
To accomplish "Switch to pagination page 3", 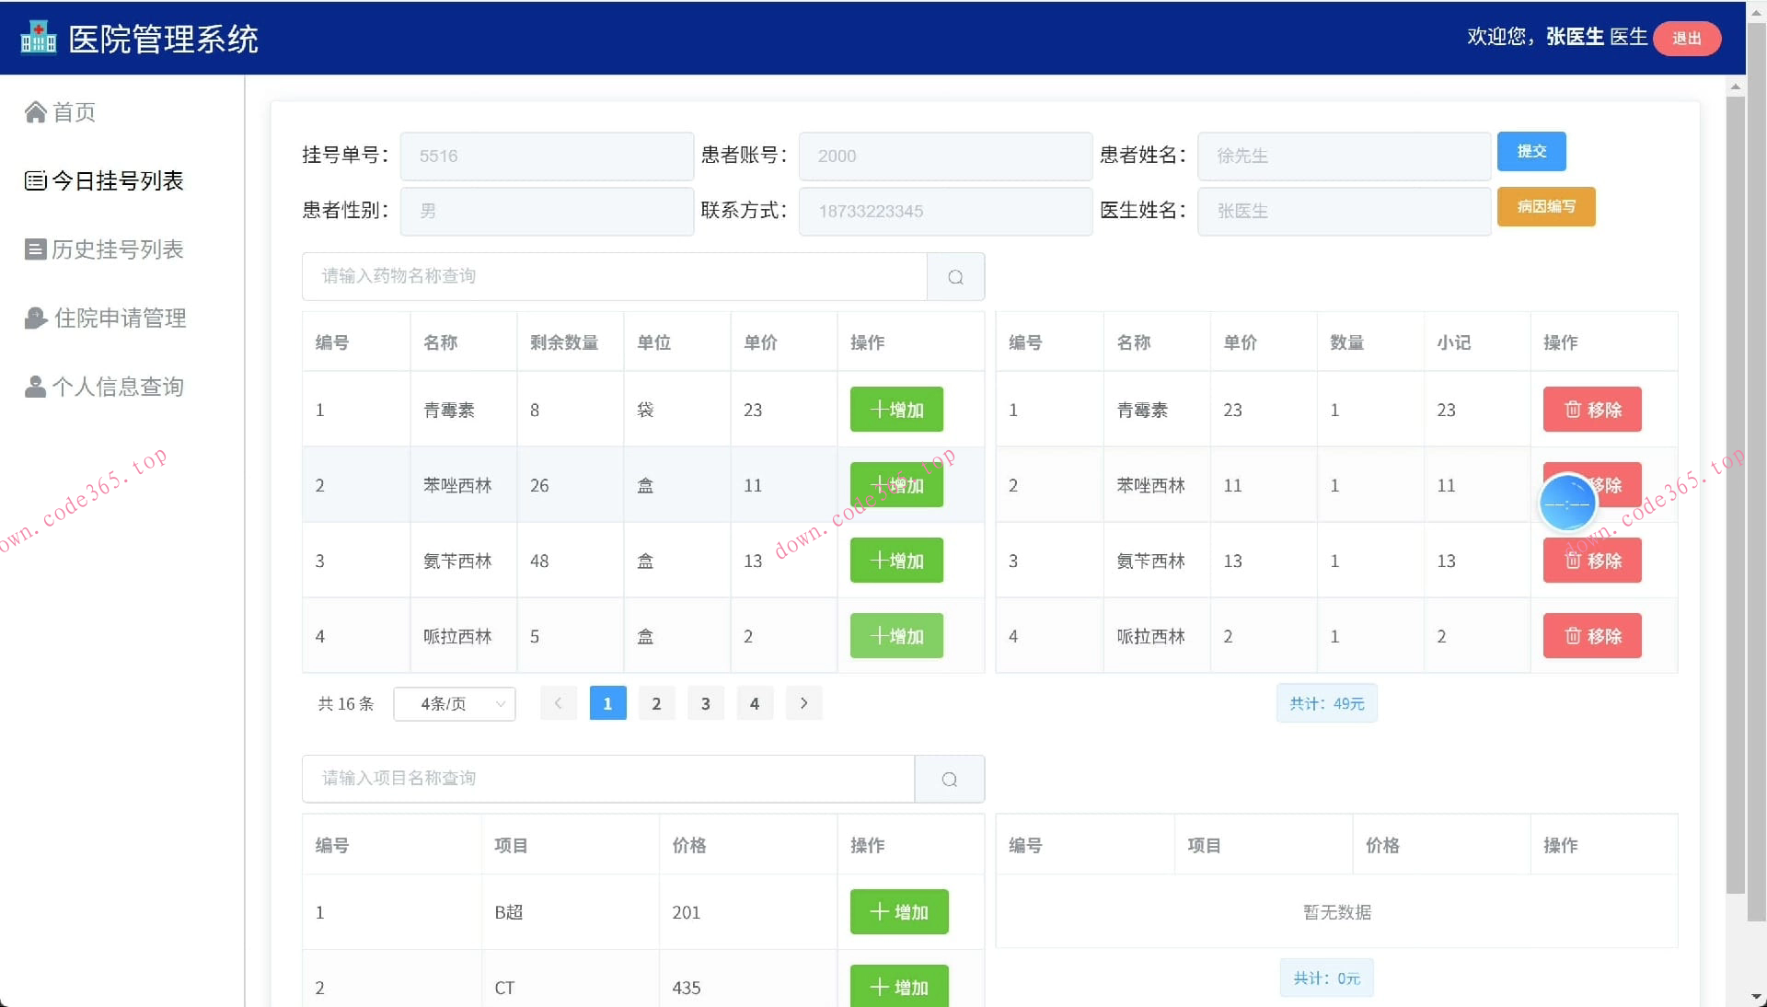I will point(705,703).
